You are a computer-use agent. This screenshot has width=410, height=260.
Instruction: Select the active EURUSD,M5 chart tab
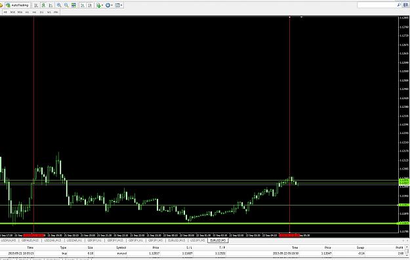(218, 240)
